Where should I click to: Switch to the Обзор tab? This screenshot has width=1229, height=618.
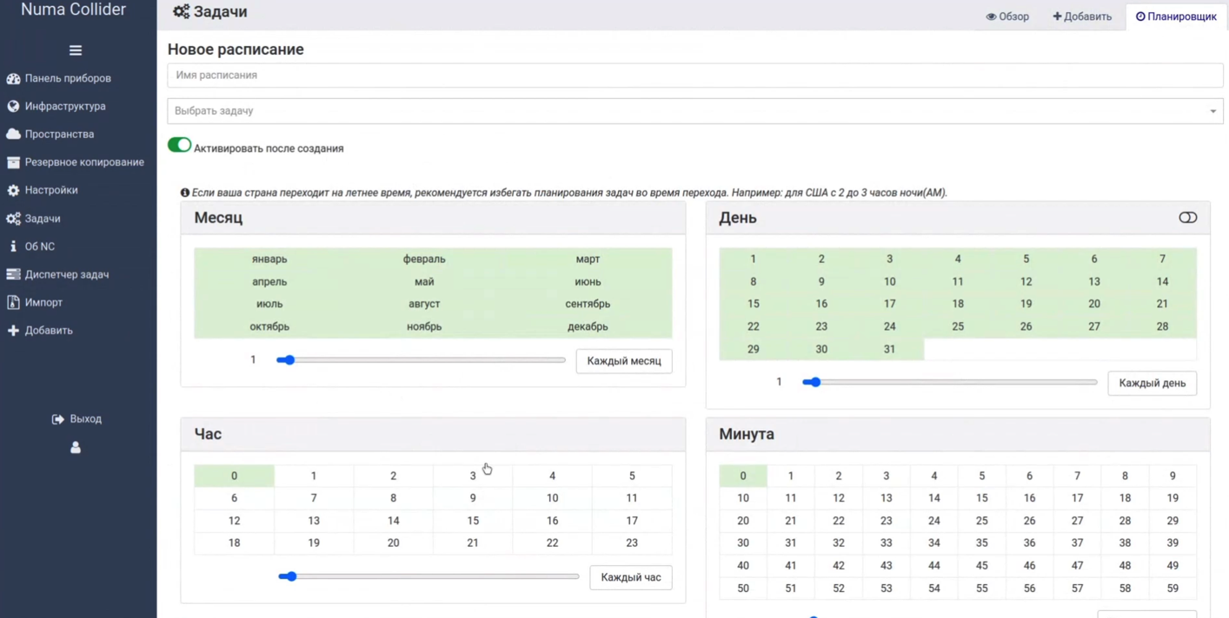click(x=1007, y=16)
